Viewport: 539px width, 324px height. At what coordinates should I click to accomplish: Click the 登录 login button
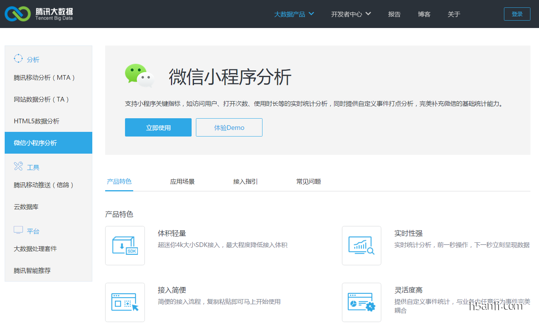(x=517, y=14)
